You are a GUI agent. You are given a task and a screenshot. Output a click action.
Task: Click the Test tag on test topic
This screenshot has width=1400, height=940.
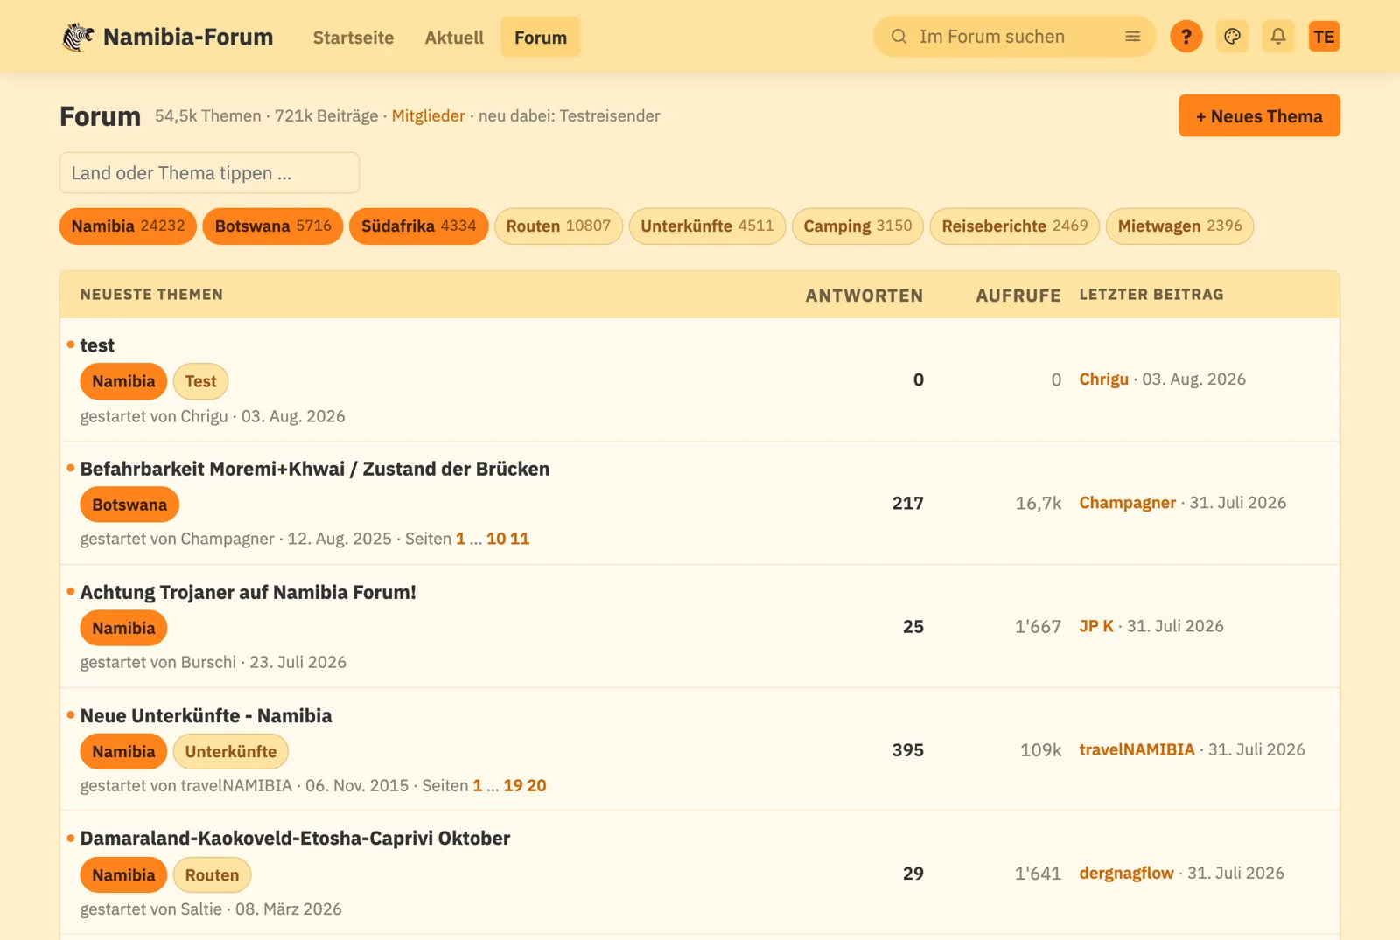(200, 381)
